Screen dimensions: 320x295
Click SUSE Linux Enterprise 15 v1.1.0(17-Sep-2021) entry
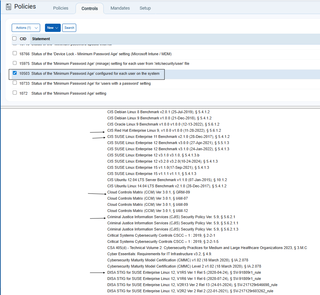[158, 168]
